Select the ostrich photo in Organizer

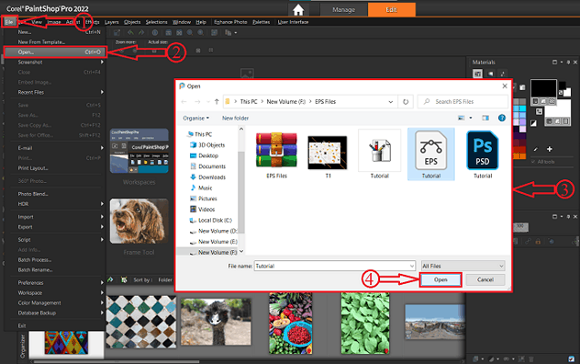(215, 321)
